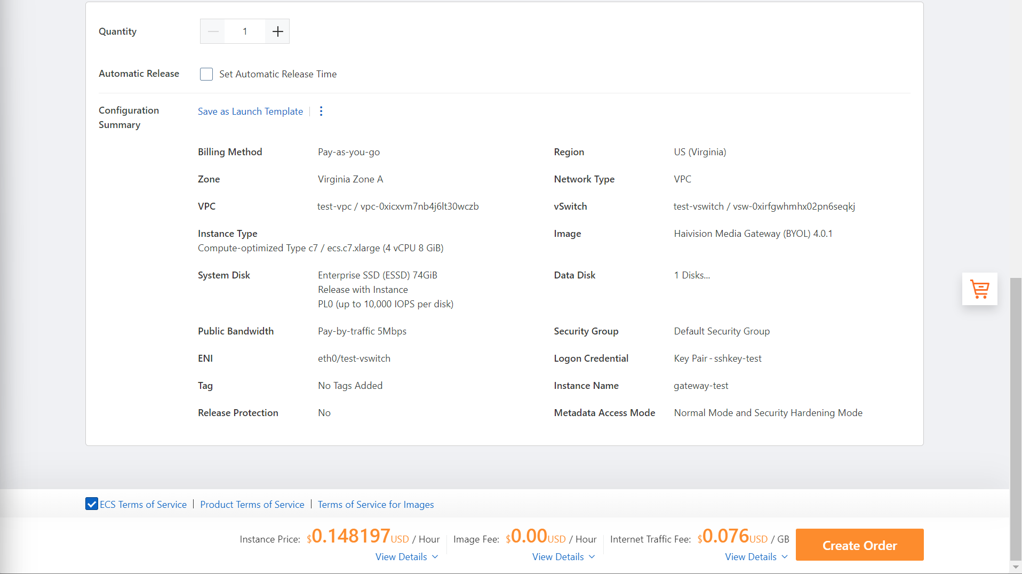Increase quantity with the plus button
Image resolution: width=1022 pixels, height=574 pixels.
click(277, 31)
